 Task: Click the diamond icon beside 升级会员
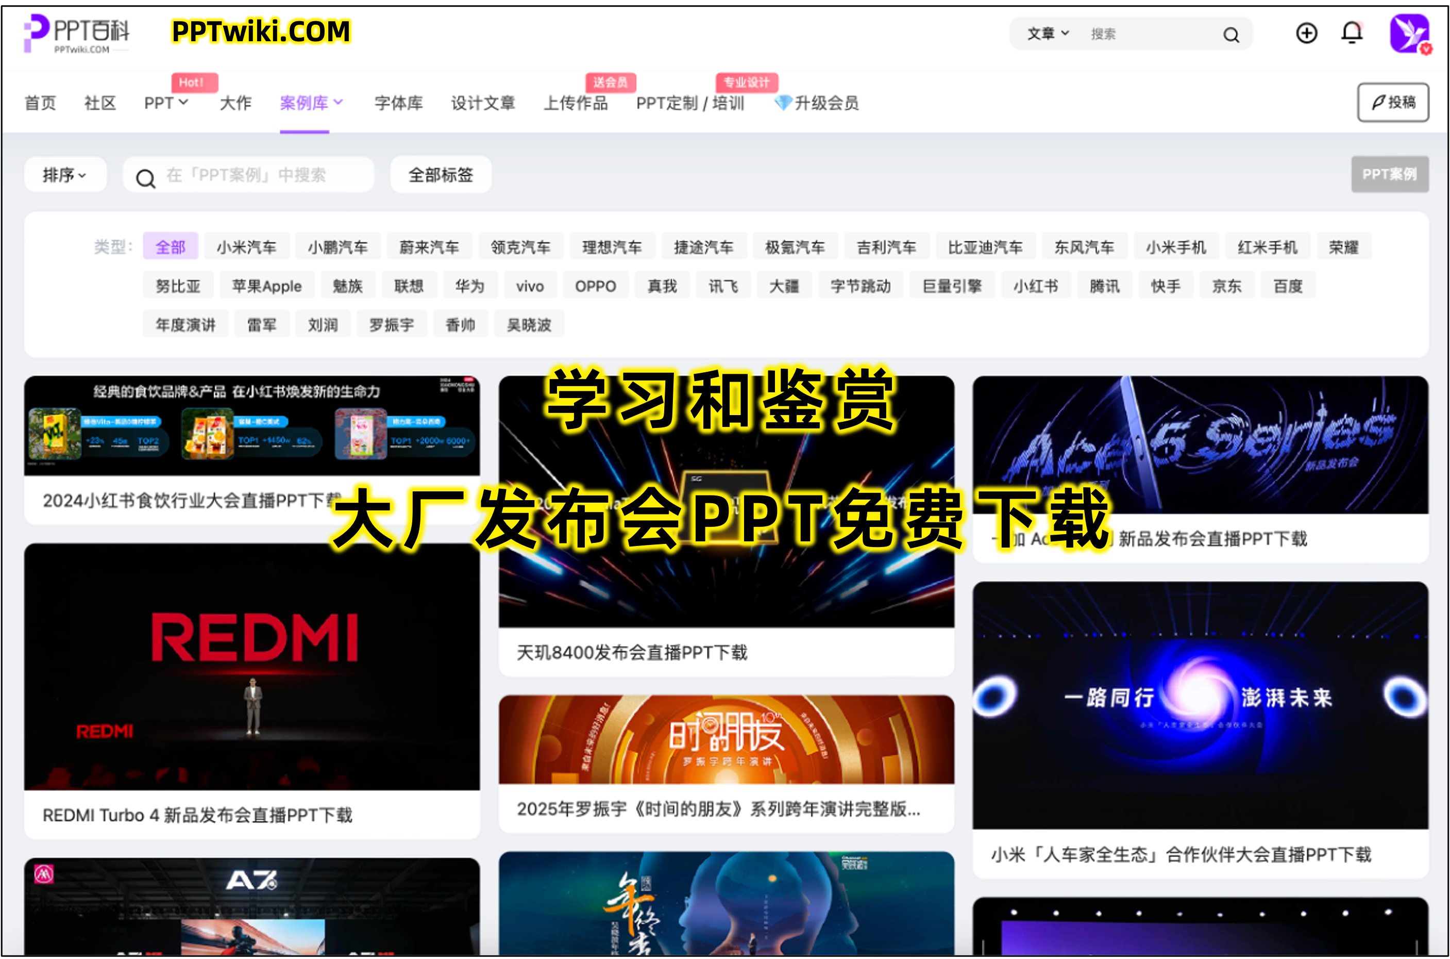click(x=783, y=103)
